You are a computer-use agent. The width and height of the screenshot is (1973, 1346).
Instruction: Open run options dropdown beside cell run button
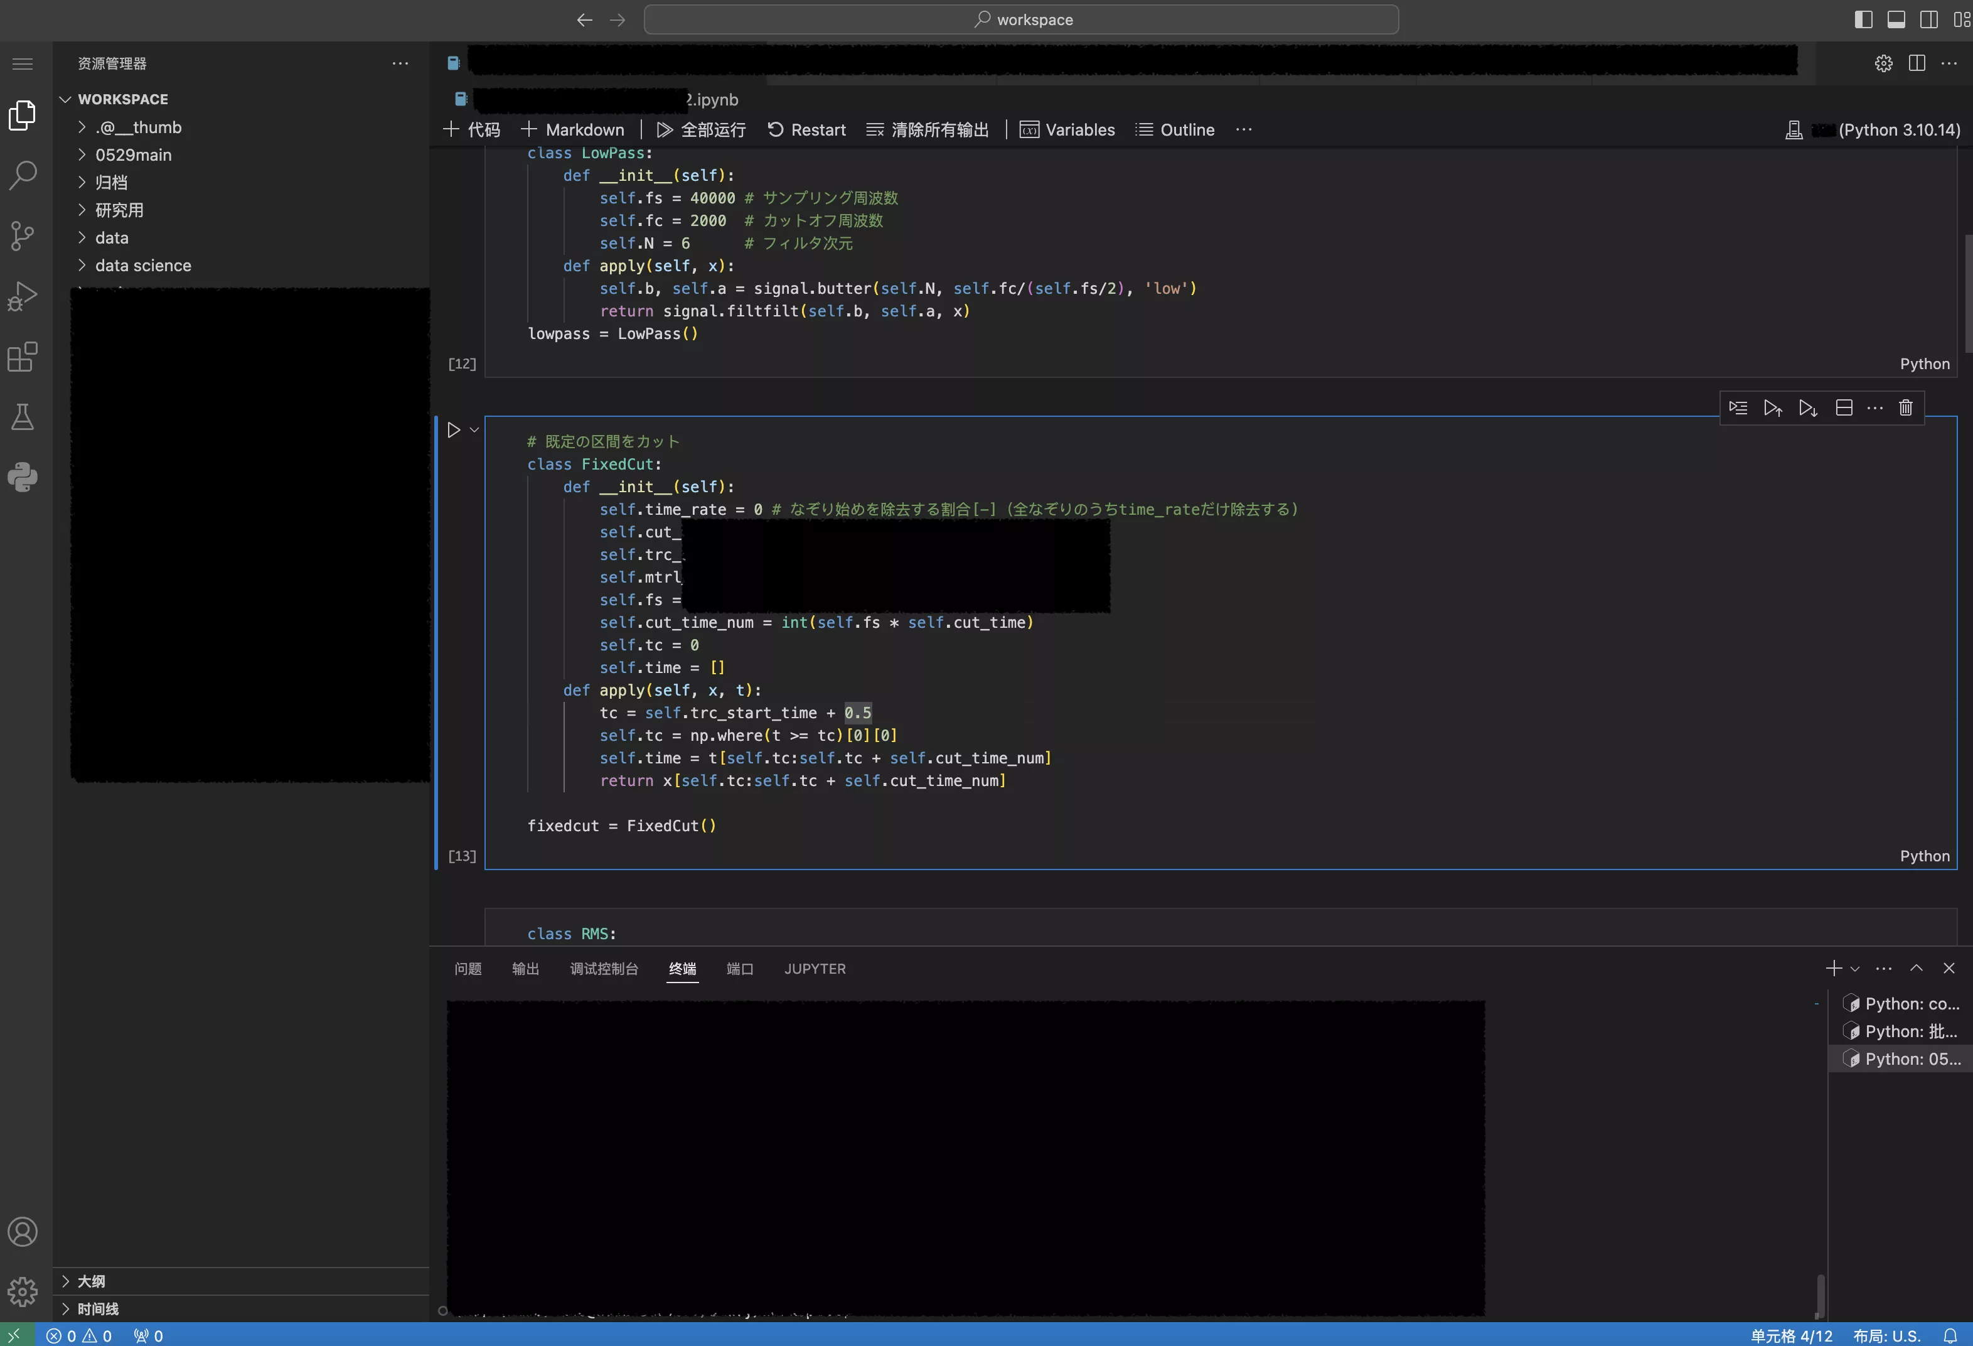[x=474, y=429]
